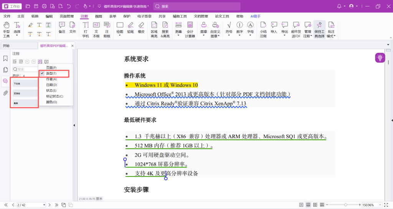Toggle the comments panel in left sidebar
393x209 pixels.
pos(5,81)
